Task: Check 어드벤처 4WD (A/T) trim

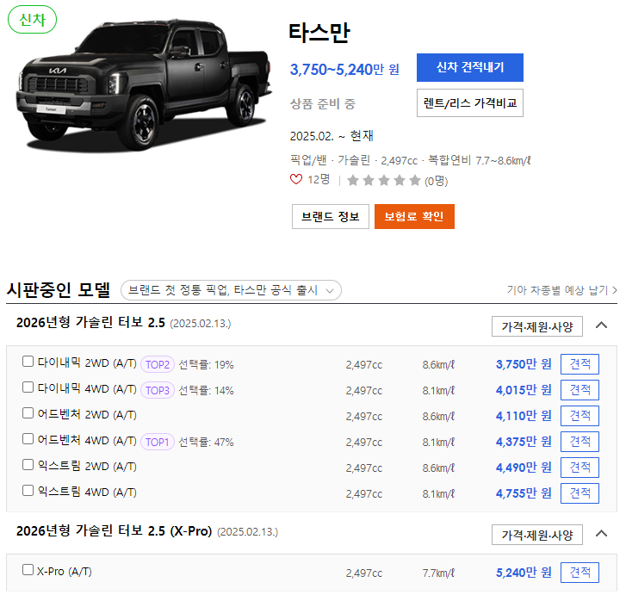Action: (28, 439)
